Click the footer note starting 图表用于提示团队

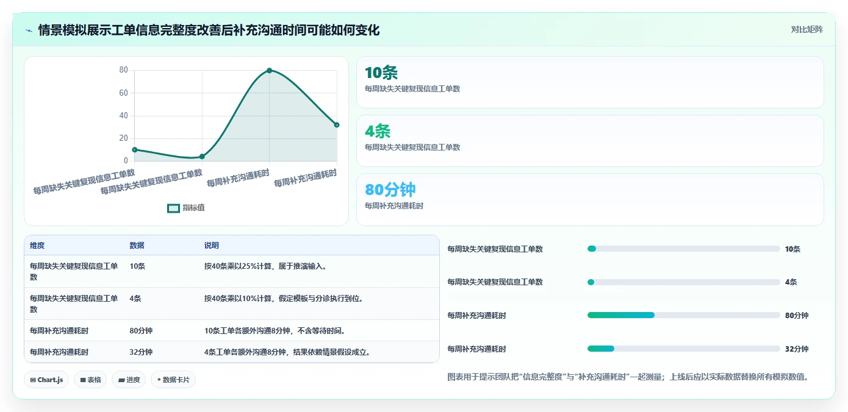(628, 377)
